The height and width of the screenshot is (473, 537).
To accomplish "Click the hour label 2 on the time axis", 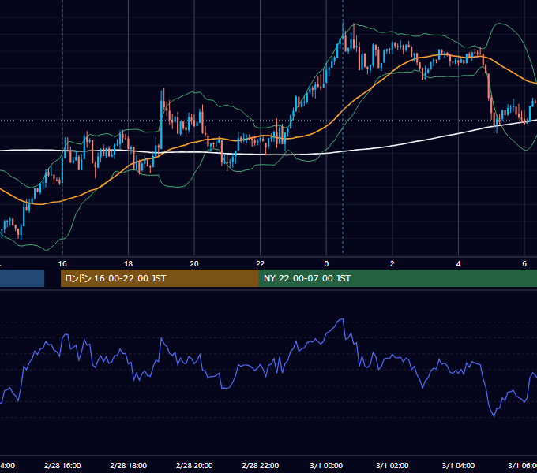I will click(392, 264).
